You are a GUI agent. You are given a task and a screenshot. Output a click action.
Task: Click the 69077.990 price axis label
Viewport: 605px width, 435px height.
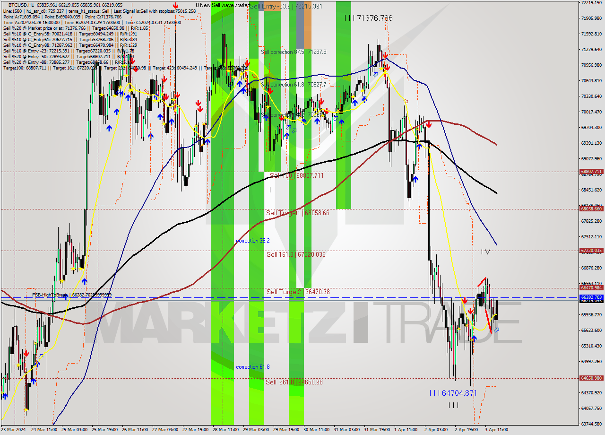point(591,159)
